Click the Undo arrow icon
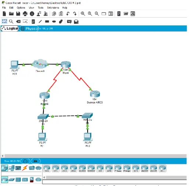196x186 pixels. pyautogui.click(x=68, y=14)
